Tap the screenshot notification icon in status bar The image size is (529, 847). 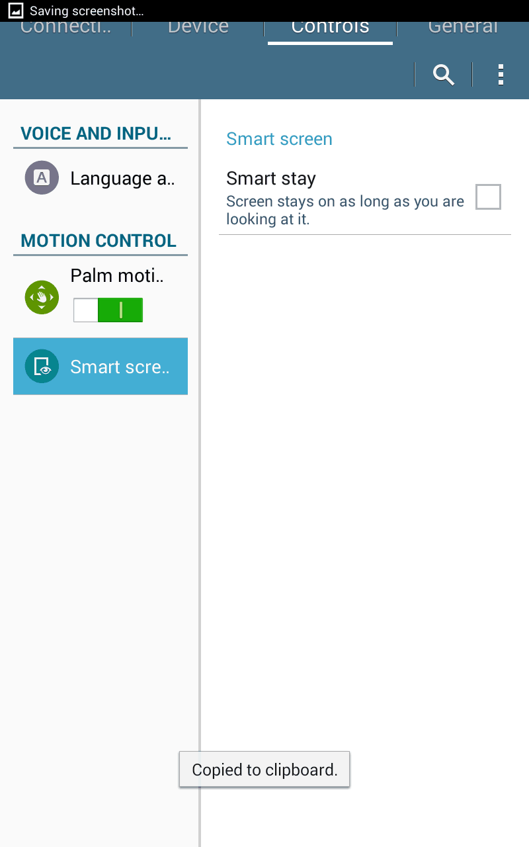[16, 11]
